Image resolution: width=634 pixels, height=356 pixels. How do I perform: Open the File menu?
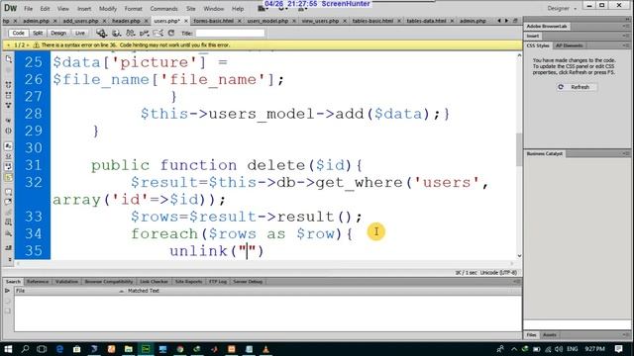coord(29,9)
